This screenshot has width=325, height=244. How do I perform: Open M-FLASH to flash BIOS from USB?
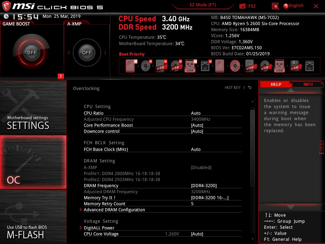(x=33, y=217)
